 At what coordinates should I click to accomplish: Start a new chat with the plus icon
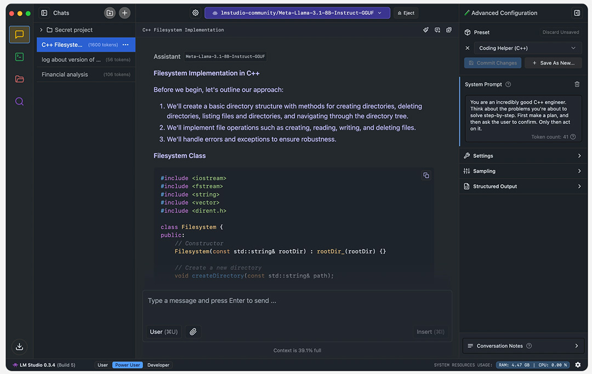pyautogui.click(x=124, y=13)
